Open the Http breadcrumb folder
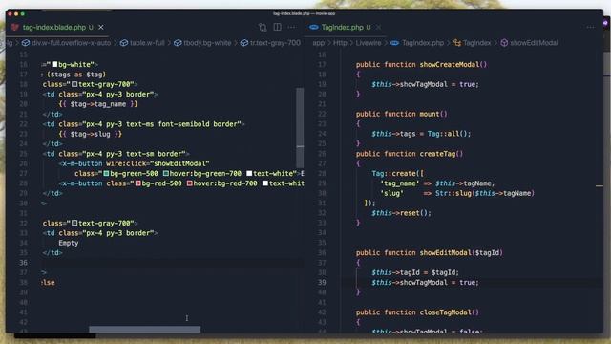This screenshot has width=611, height=344. (x=340, y=43)
